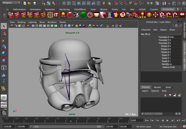Click the lock selection icon
Image resolution: width=186 pixels, height=129 pixels.
104,3
